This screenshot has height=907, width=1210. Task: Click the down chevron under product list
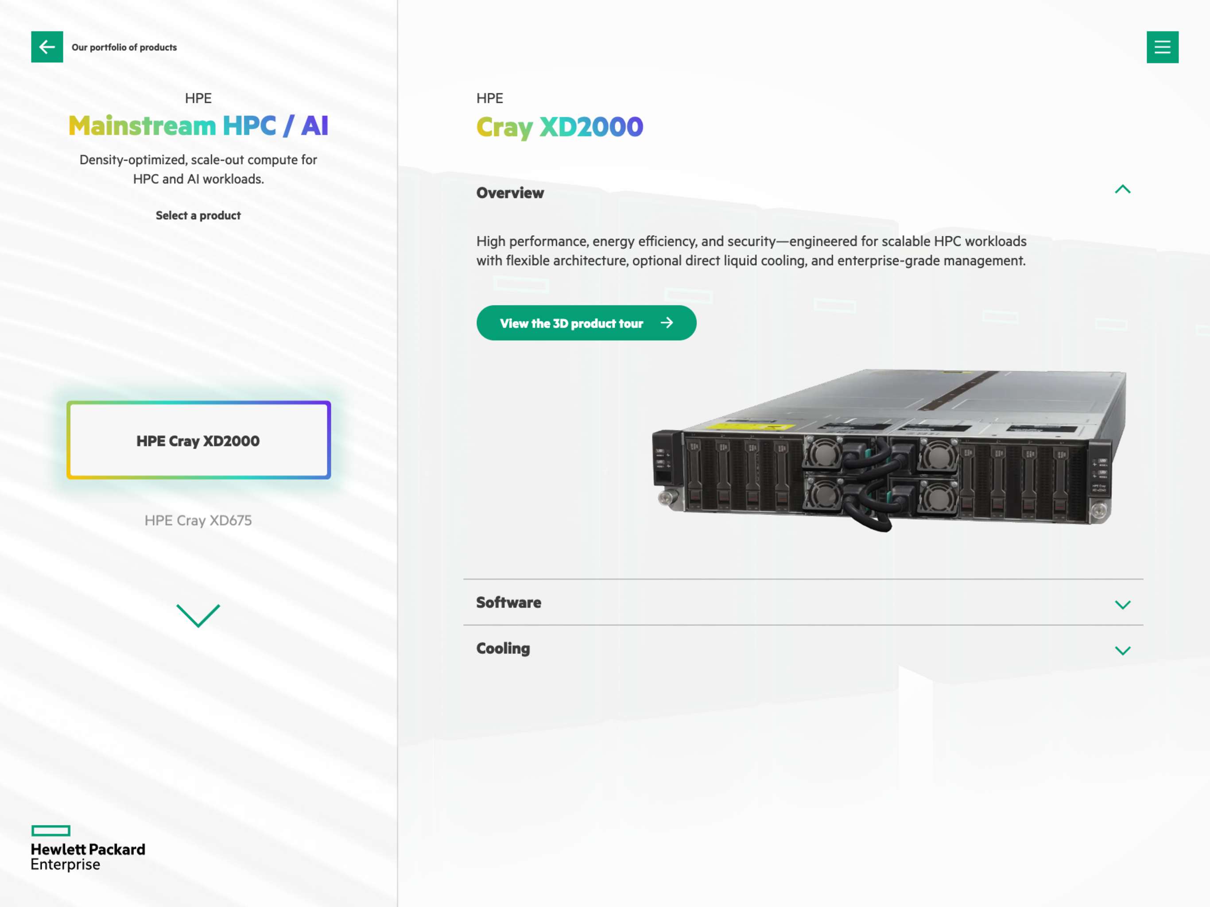point(198,616)
